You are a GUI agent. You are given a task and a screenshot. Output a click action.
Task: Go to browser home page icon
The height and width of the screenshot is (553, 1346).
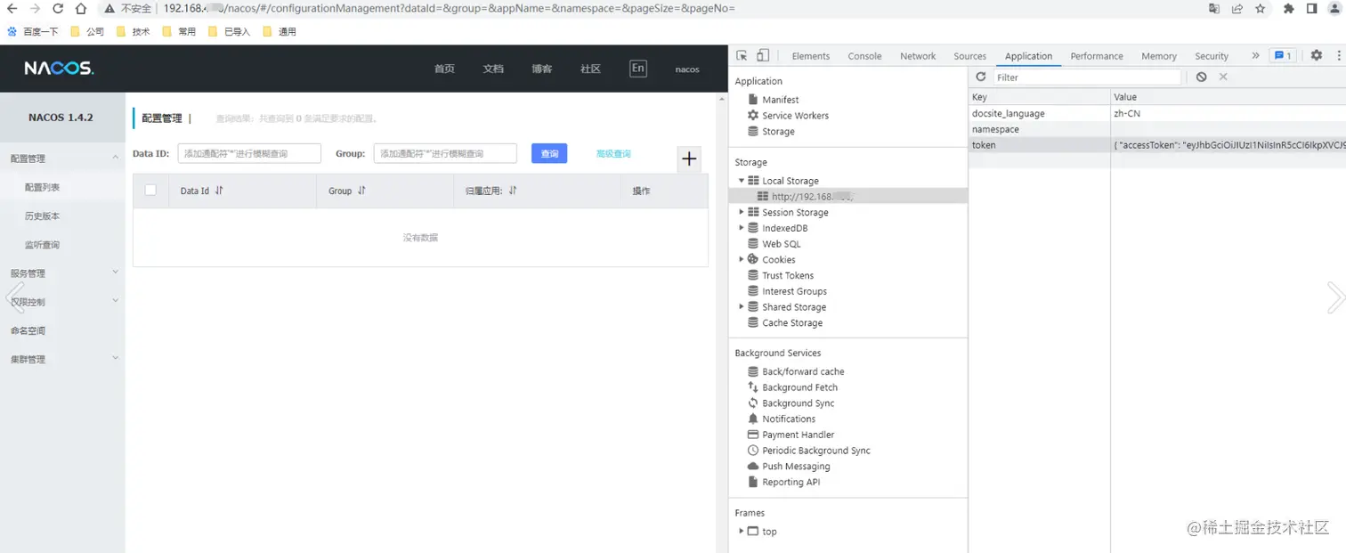click(81, 9)
